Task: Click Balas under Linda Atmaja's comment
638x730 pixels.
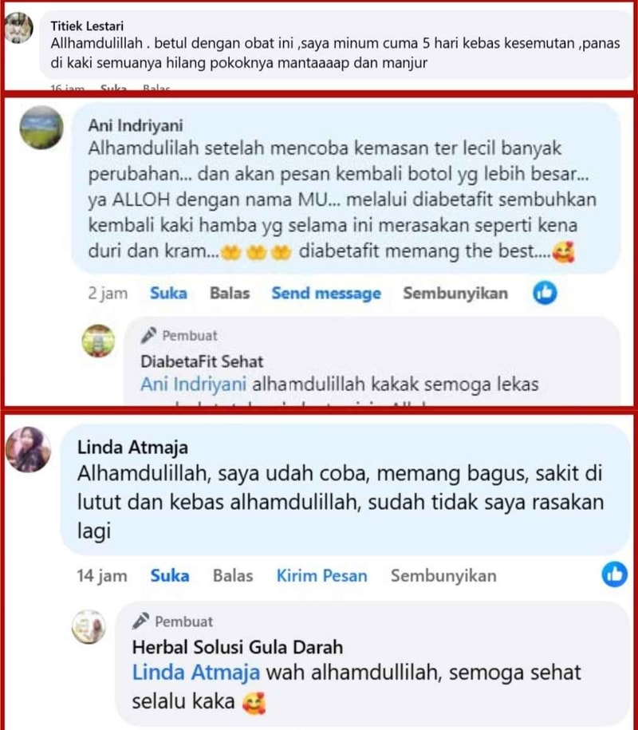Action: pyautogui.click(x=233, y=576)
